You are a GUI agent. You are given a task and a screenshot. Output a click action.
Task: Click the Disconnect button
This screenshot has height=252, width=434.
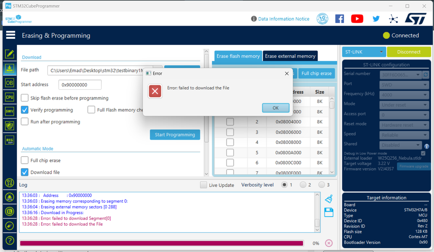point(408,51)
